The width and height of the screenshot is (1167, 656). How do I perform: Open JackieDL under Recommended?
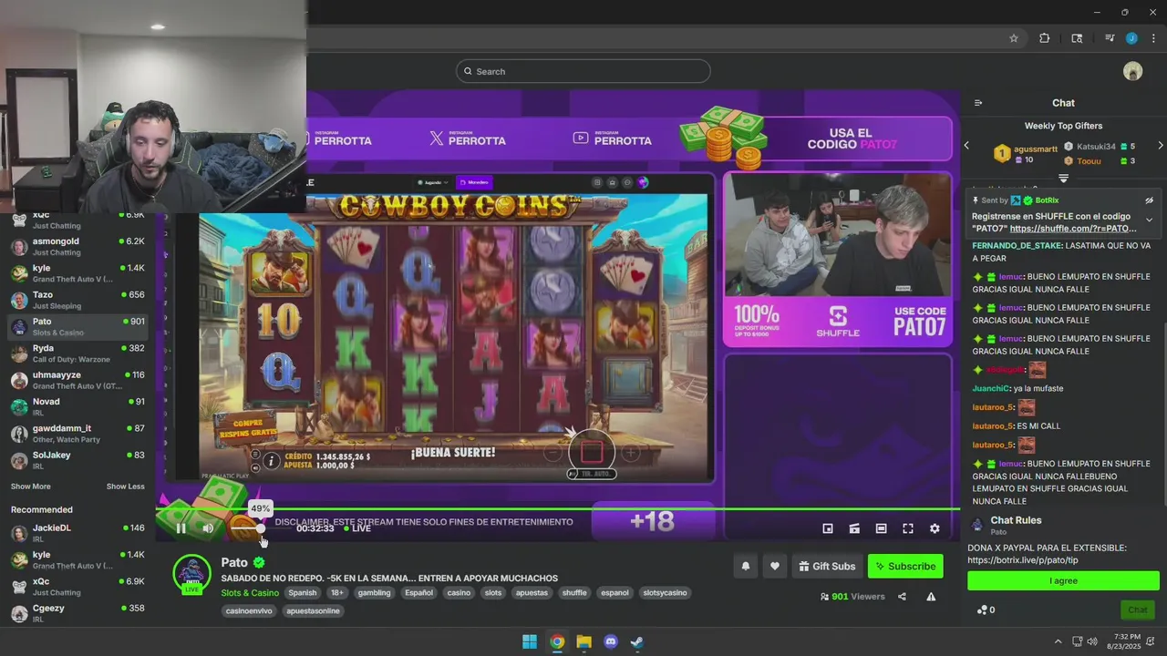pos(77,533)
